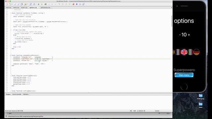Collapse the 'if not file then' fold marker
This screenshot has height=119, width=212.
[11, 30]
